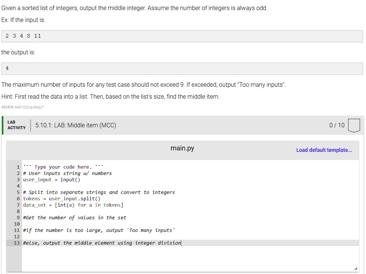Click the Load default template link
This screenshot has height=274, width=366.
coord(324,150)
